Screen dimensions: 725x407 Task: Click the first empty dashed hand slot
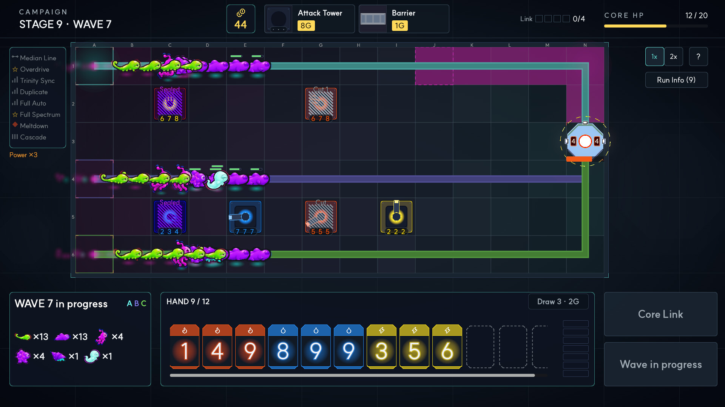tap(480, 347)
